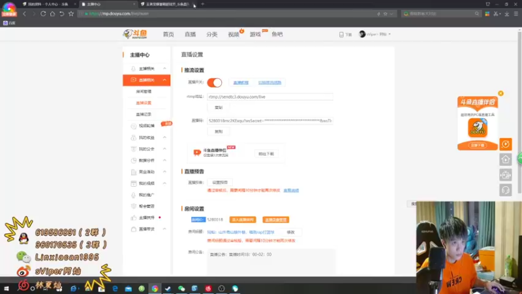Expand the 我的公会 sidebar section
Viewport: 522px width, 294px height.
[x=164, y=149]
